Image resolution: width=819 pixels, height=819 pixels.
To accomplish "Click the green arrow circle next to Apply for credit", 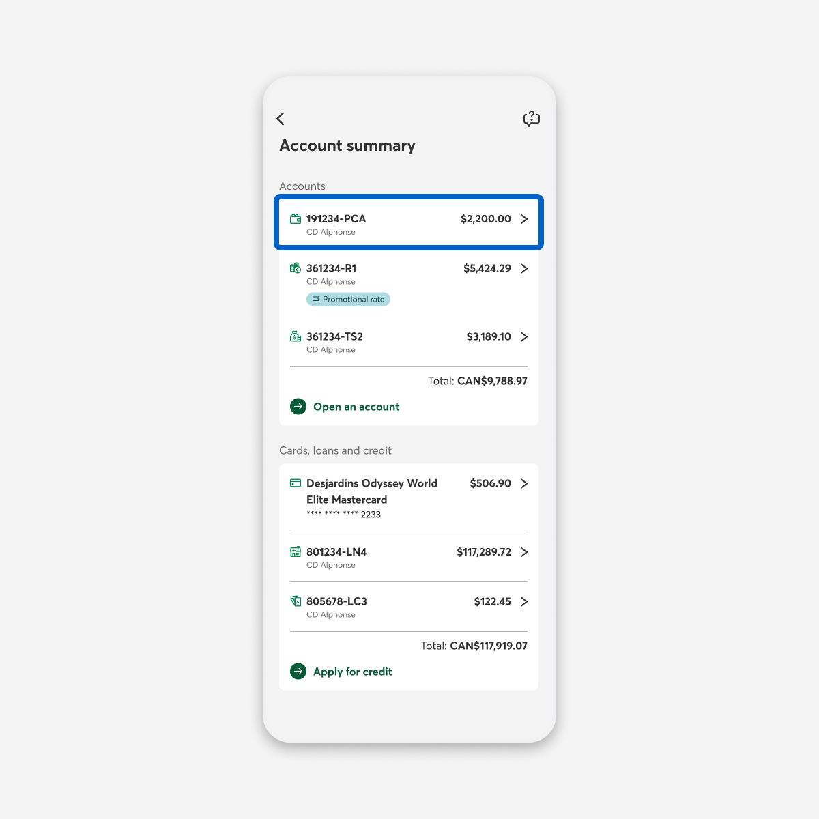I will (298, 672).
